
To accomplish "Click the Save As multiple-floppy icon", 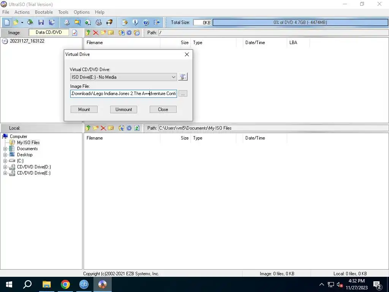I will tap(52, 22).
